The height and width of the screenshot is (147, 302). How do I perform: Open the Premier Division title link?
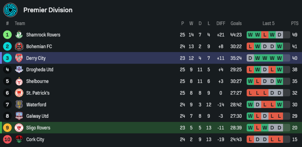click(x=48, y=10)
